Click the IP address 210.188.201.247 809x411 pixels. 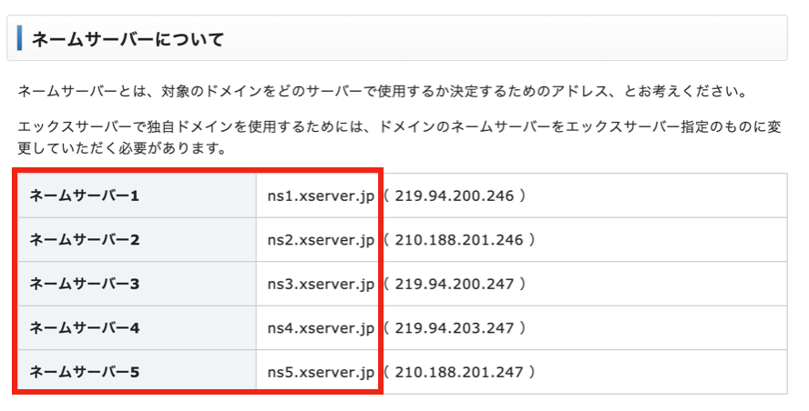458,372
